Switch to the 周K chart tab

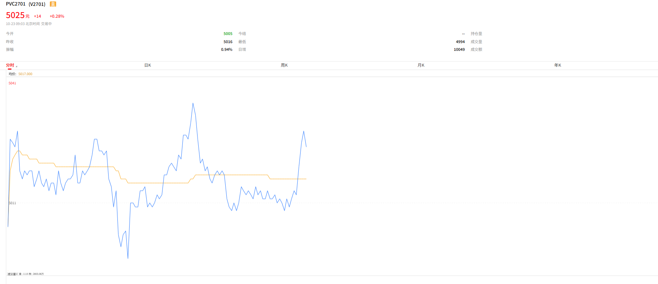(x=284, y=65)
